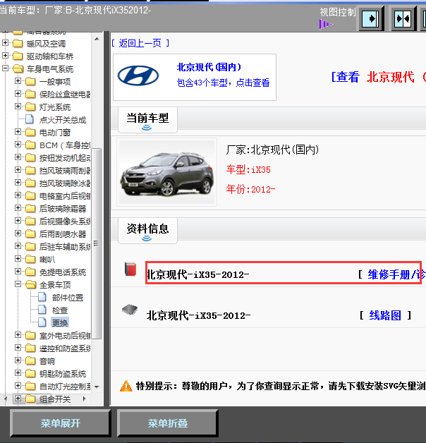The height and width of the screenshot is (443, 426).
Task: Expand the 驱动轴和车桥 tree node
Action: point(5,55)
